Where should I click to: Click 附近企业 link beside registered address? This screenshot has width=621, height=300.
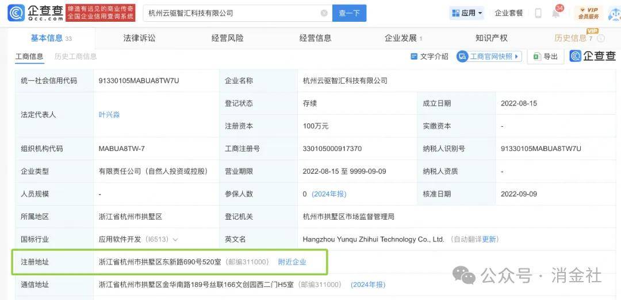(292, 262)
